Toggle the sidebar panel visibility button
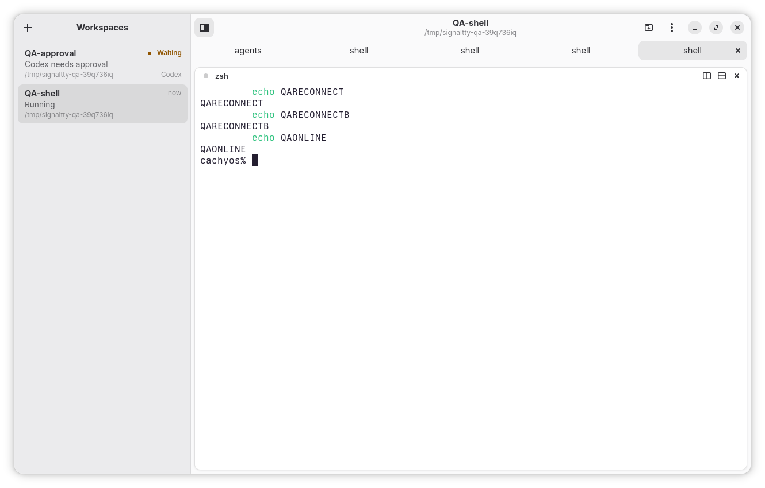765x488 pixels. [x=204, y=28]
